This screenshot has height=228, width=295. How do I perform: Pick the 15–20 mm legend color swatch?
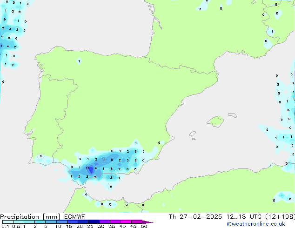tap(72, 222)
